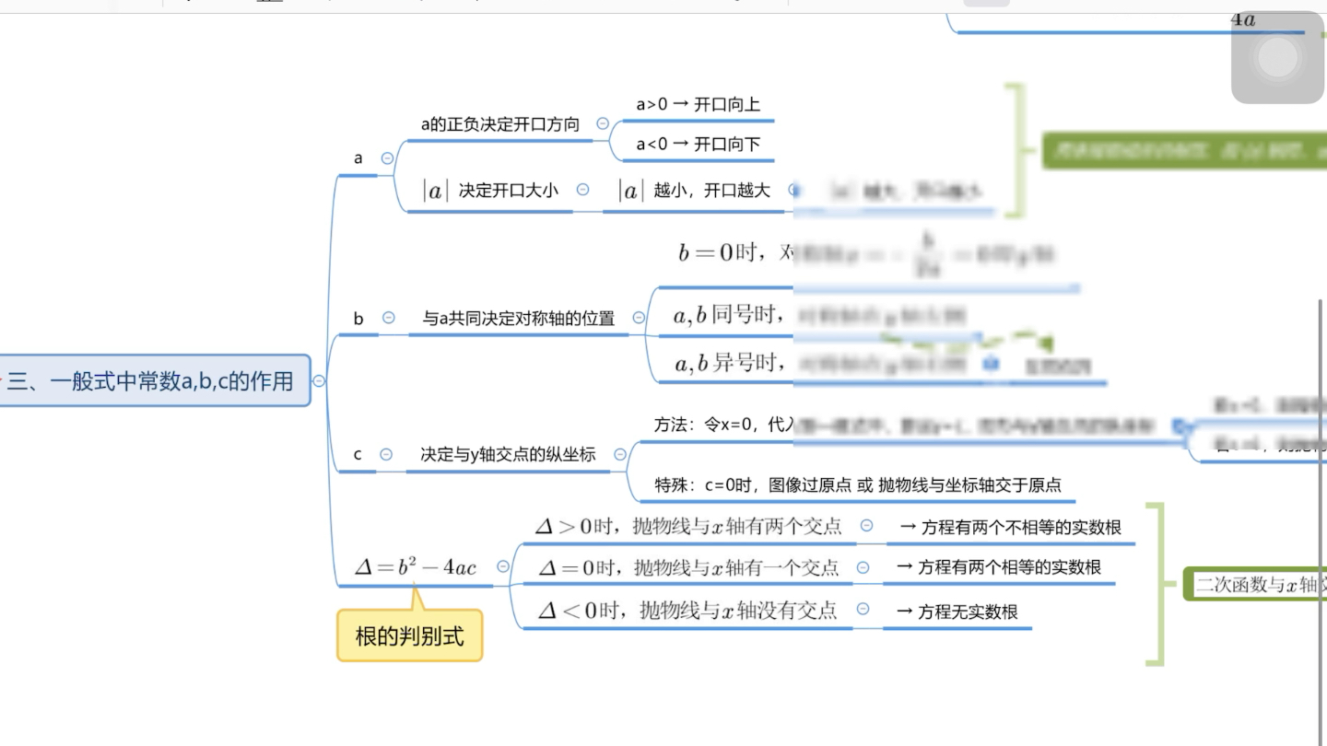Screen dimensions: 1327x746
Task: Collapse the toggle after |a| 越小，开口越大
Action: point(794,190)
